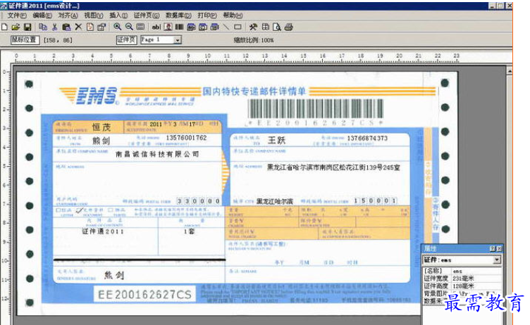Viewport: 530px width, 325px height.
Task: Click the gray fit-to-size icon after zoom out
Action: (x=140, y=27)
